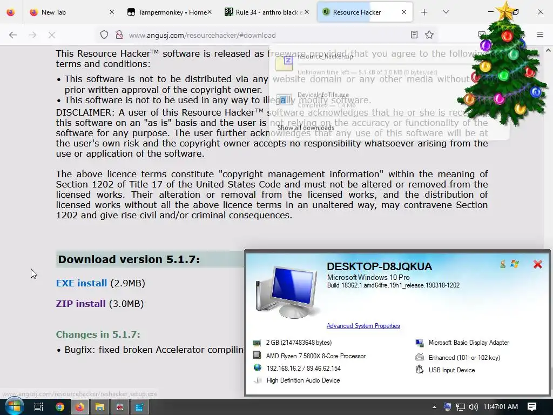
Task: Click the large computer monitor image
Action: pos(287,291)
